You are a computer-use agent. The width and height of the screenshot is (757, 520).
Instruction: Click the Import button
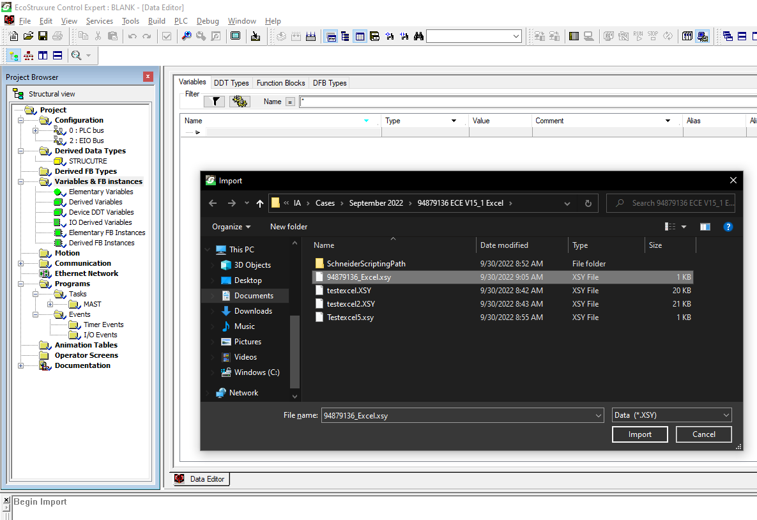pyautogui.click(x=639, y=434)
